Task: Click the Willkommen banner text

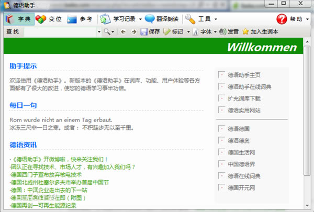Action: point(262,48)
